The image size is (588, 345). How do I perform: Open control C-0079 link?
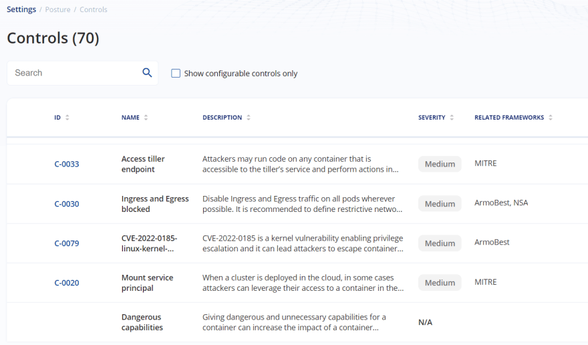(67, 243)
